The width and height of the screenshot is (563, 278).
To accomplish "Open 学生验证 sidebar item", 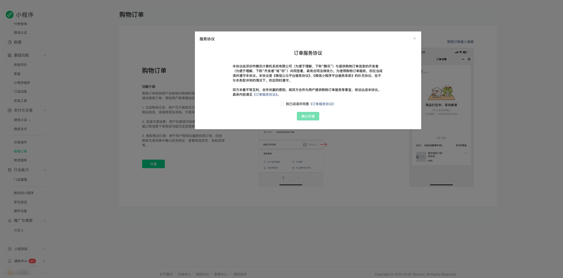I will [21, 202].
